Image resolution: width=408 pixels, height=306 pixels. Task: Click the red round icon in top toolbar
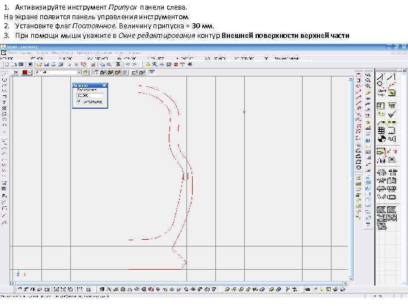pos(176,65)
